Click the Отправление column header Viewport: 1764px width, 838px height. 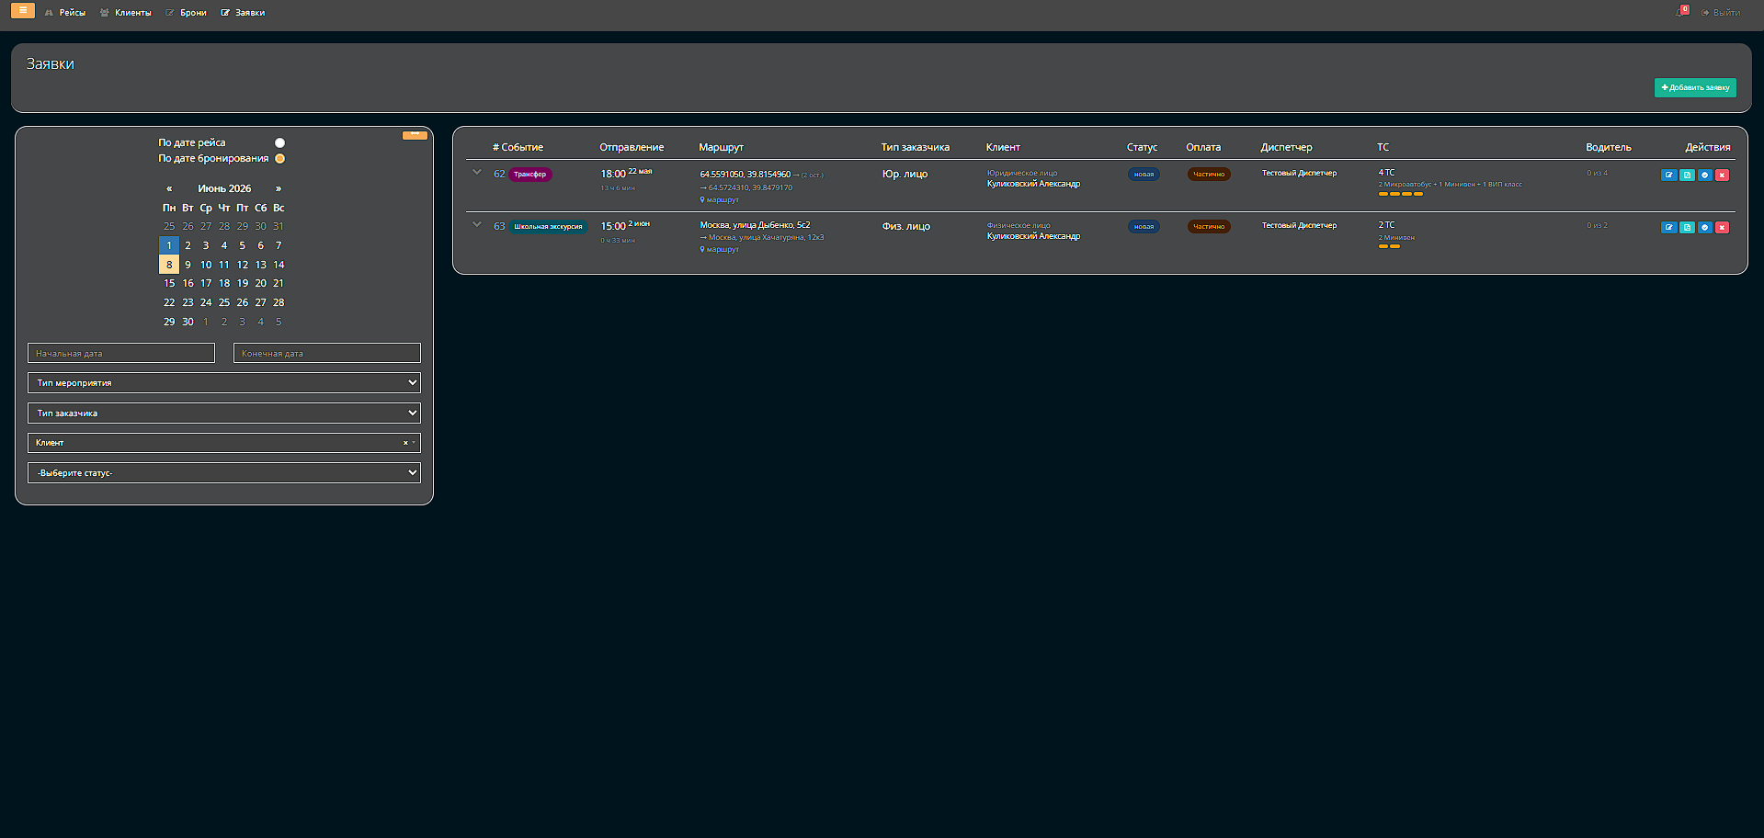[x=632, y=147]
